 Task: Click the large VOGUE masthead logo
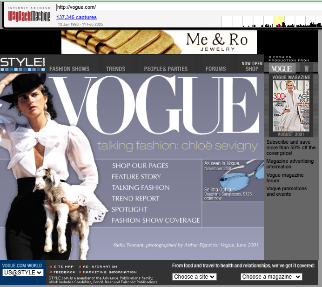pos(154,105)
